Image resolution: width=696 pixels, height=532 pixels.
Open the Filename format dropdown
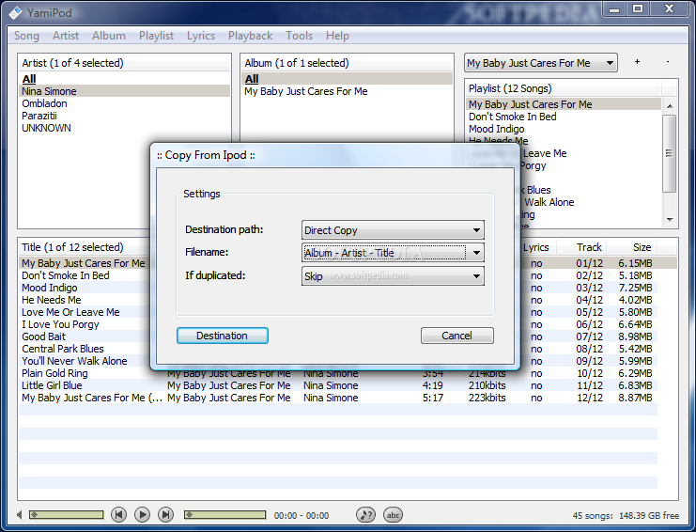click(x=393, y=253)
